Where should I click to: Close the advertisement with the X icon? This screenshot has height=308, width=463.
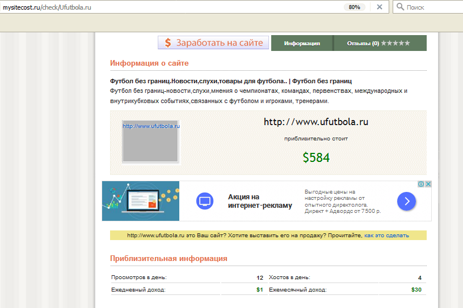428,184
